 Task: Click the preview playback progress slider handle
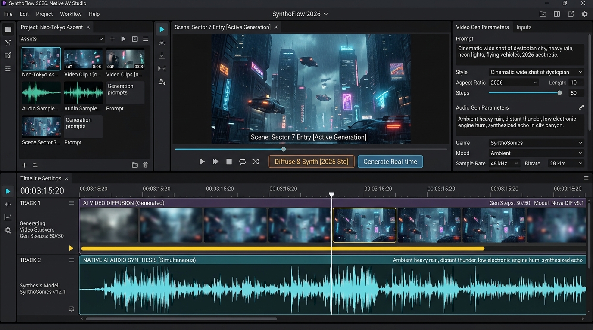click(284, 149)
